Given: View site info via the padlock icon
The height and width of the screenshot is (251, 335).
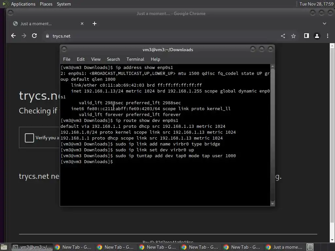Looking at the screenshot, I should point(47,36).
